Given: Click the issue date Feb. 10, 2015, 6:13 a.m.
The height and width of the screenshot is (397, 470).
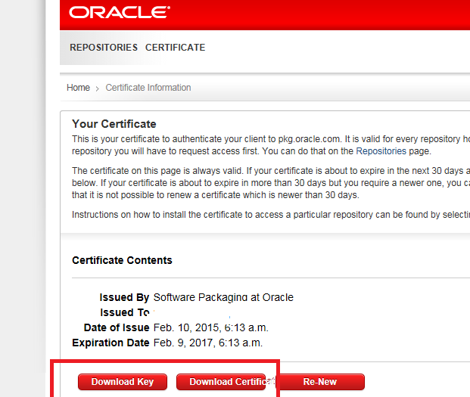Looking at the screenshot, I should 210,327.
